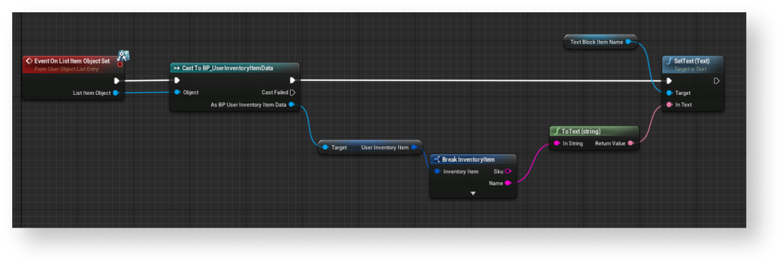Click the SetText output execution pin
Viewport: 783px width, 265px height.
click(x=716, y=81)
